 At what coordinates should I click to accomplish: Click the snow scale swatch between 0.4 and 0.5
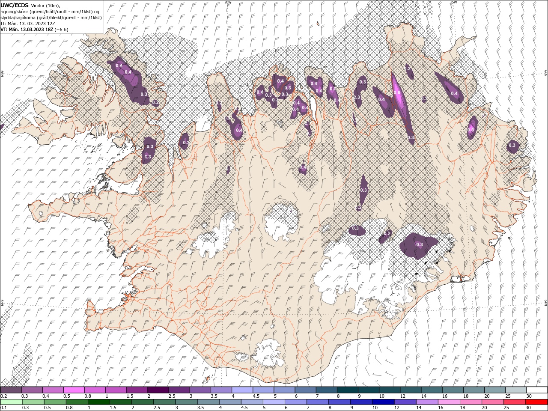(x=53, y=390)
